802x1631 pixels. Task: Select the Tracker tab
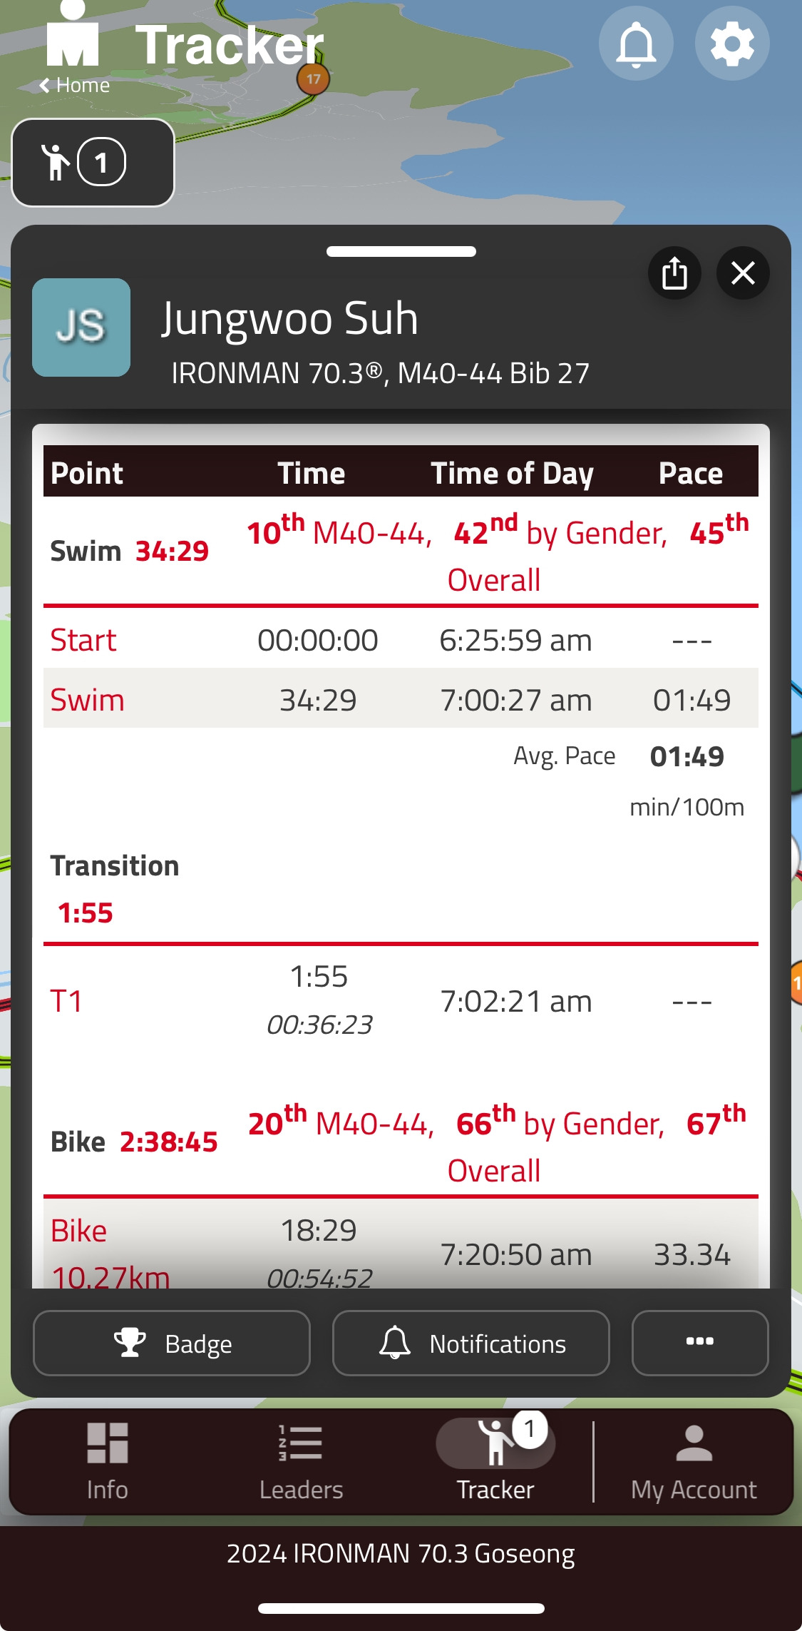(495, 1462)
